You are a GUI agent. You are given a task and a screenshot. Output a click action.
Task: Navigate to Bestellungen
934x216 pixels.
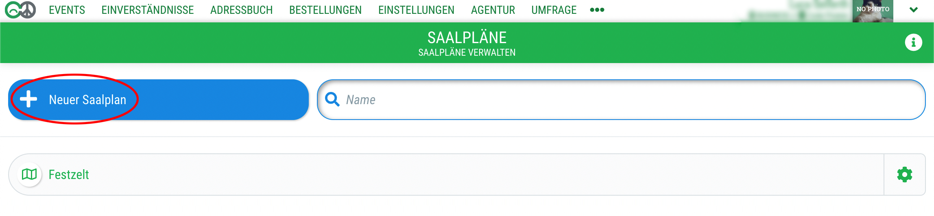pyautogui.click(x=325, y=10)
